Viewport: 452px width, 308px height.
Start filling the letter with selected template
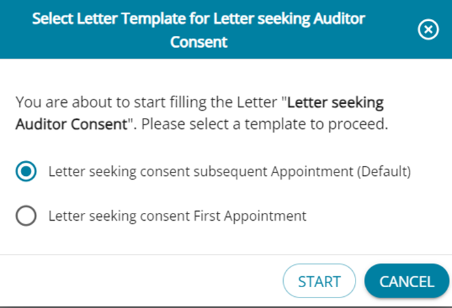pos(319,281)
